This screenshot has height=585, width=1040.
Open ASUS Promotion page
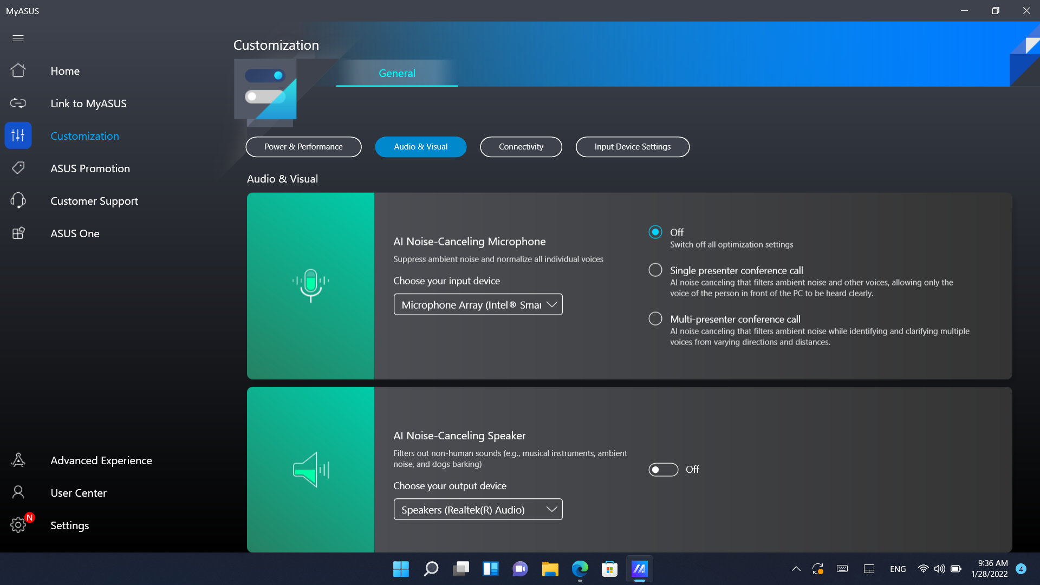[x=90, y=168]
